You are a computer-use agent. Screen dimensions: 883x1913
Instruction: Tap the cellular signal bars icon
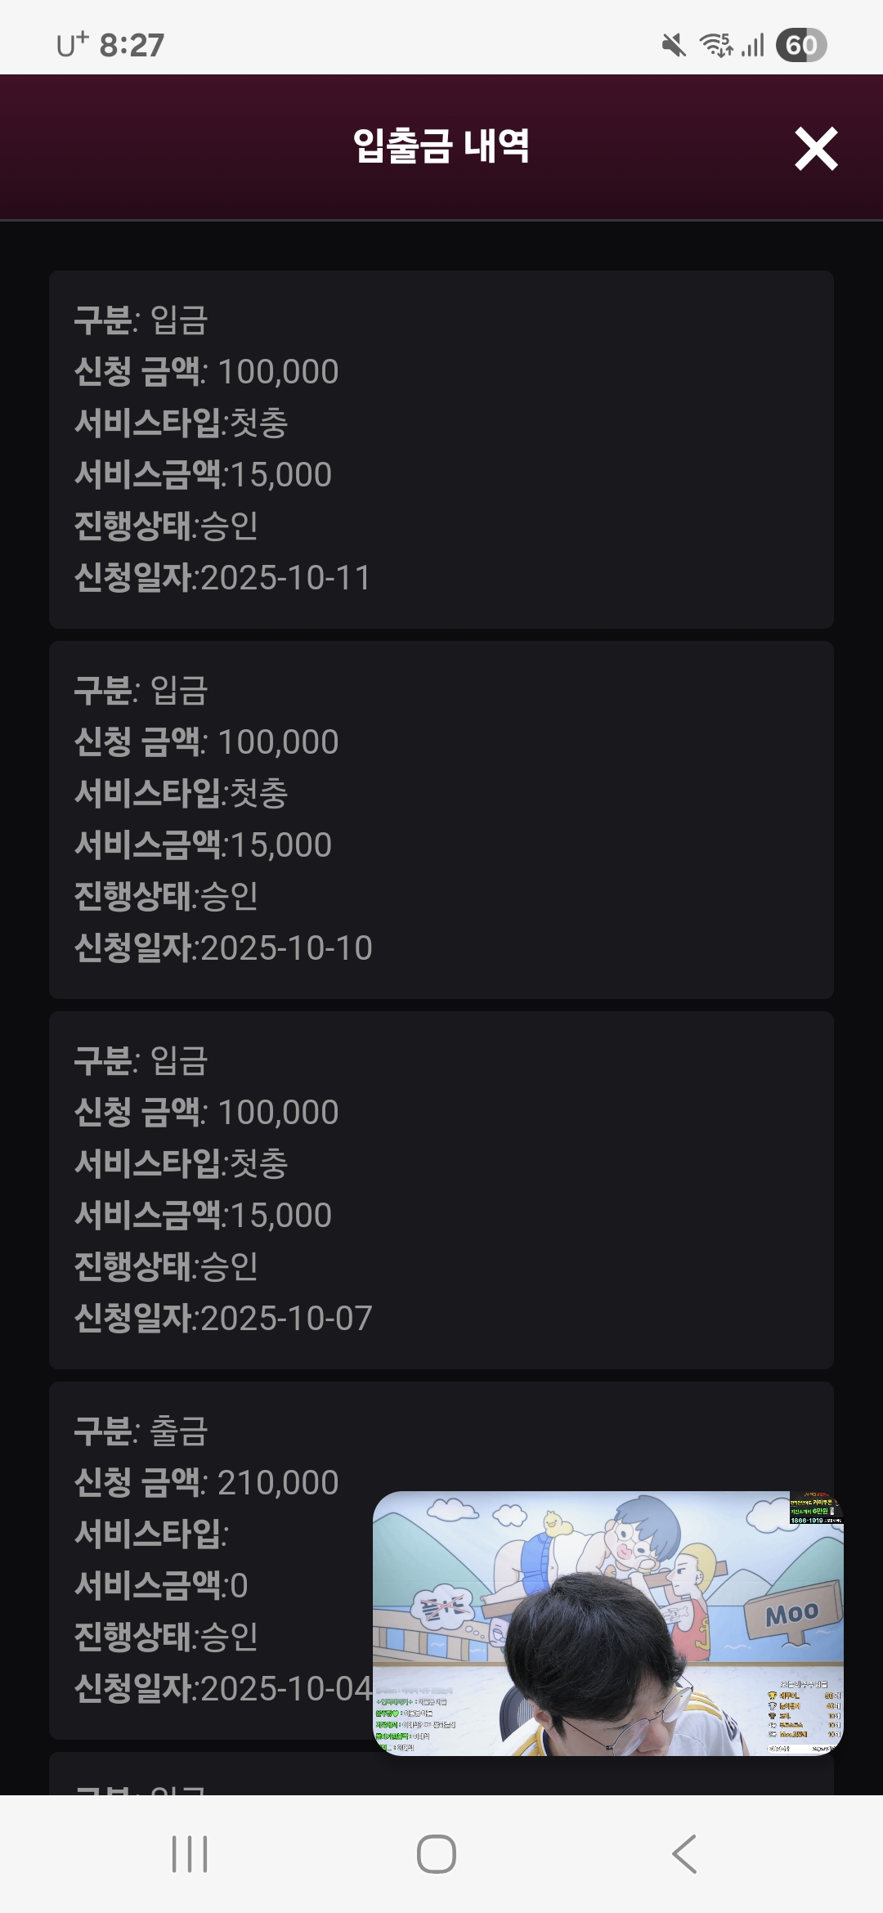point(753,46)
